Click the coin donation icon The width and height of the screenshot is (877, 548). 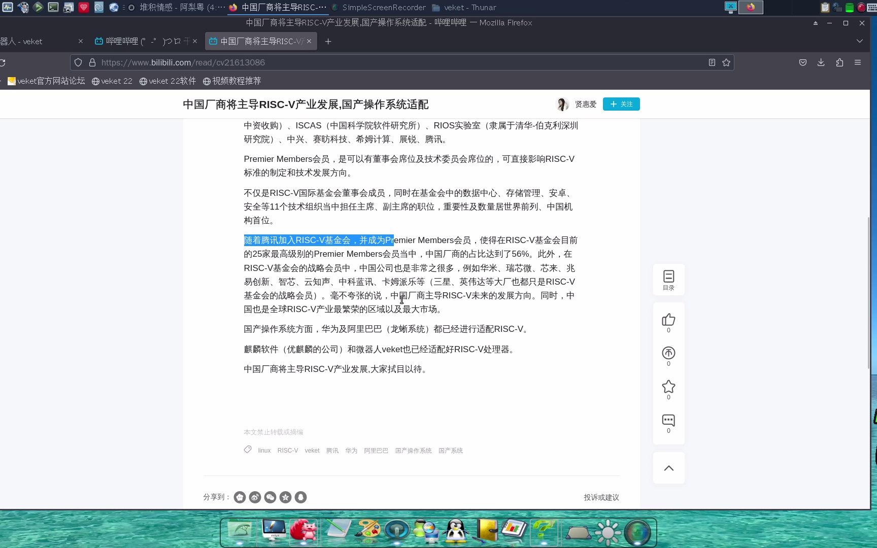[x=668, y=353]
